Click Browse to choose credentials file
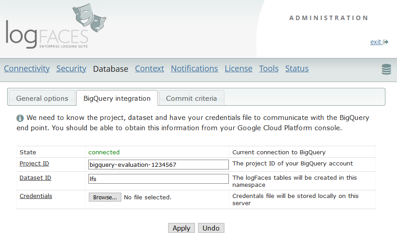This screenshot has width=397, height=239. tap(105, 197)
